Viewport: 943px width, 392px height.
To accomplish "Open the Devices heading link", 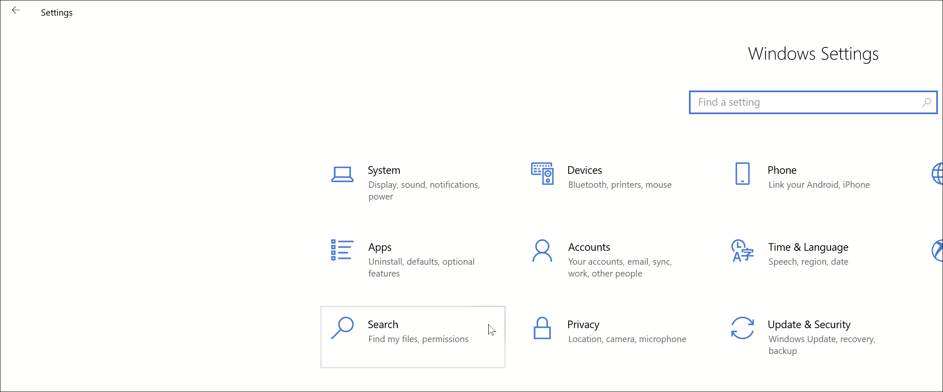I will coord(584,170).
